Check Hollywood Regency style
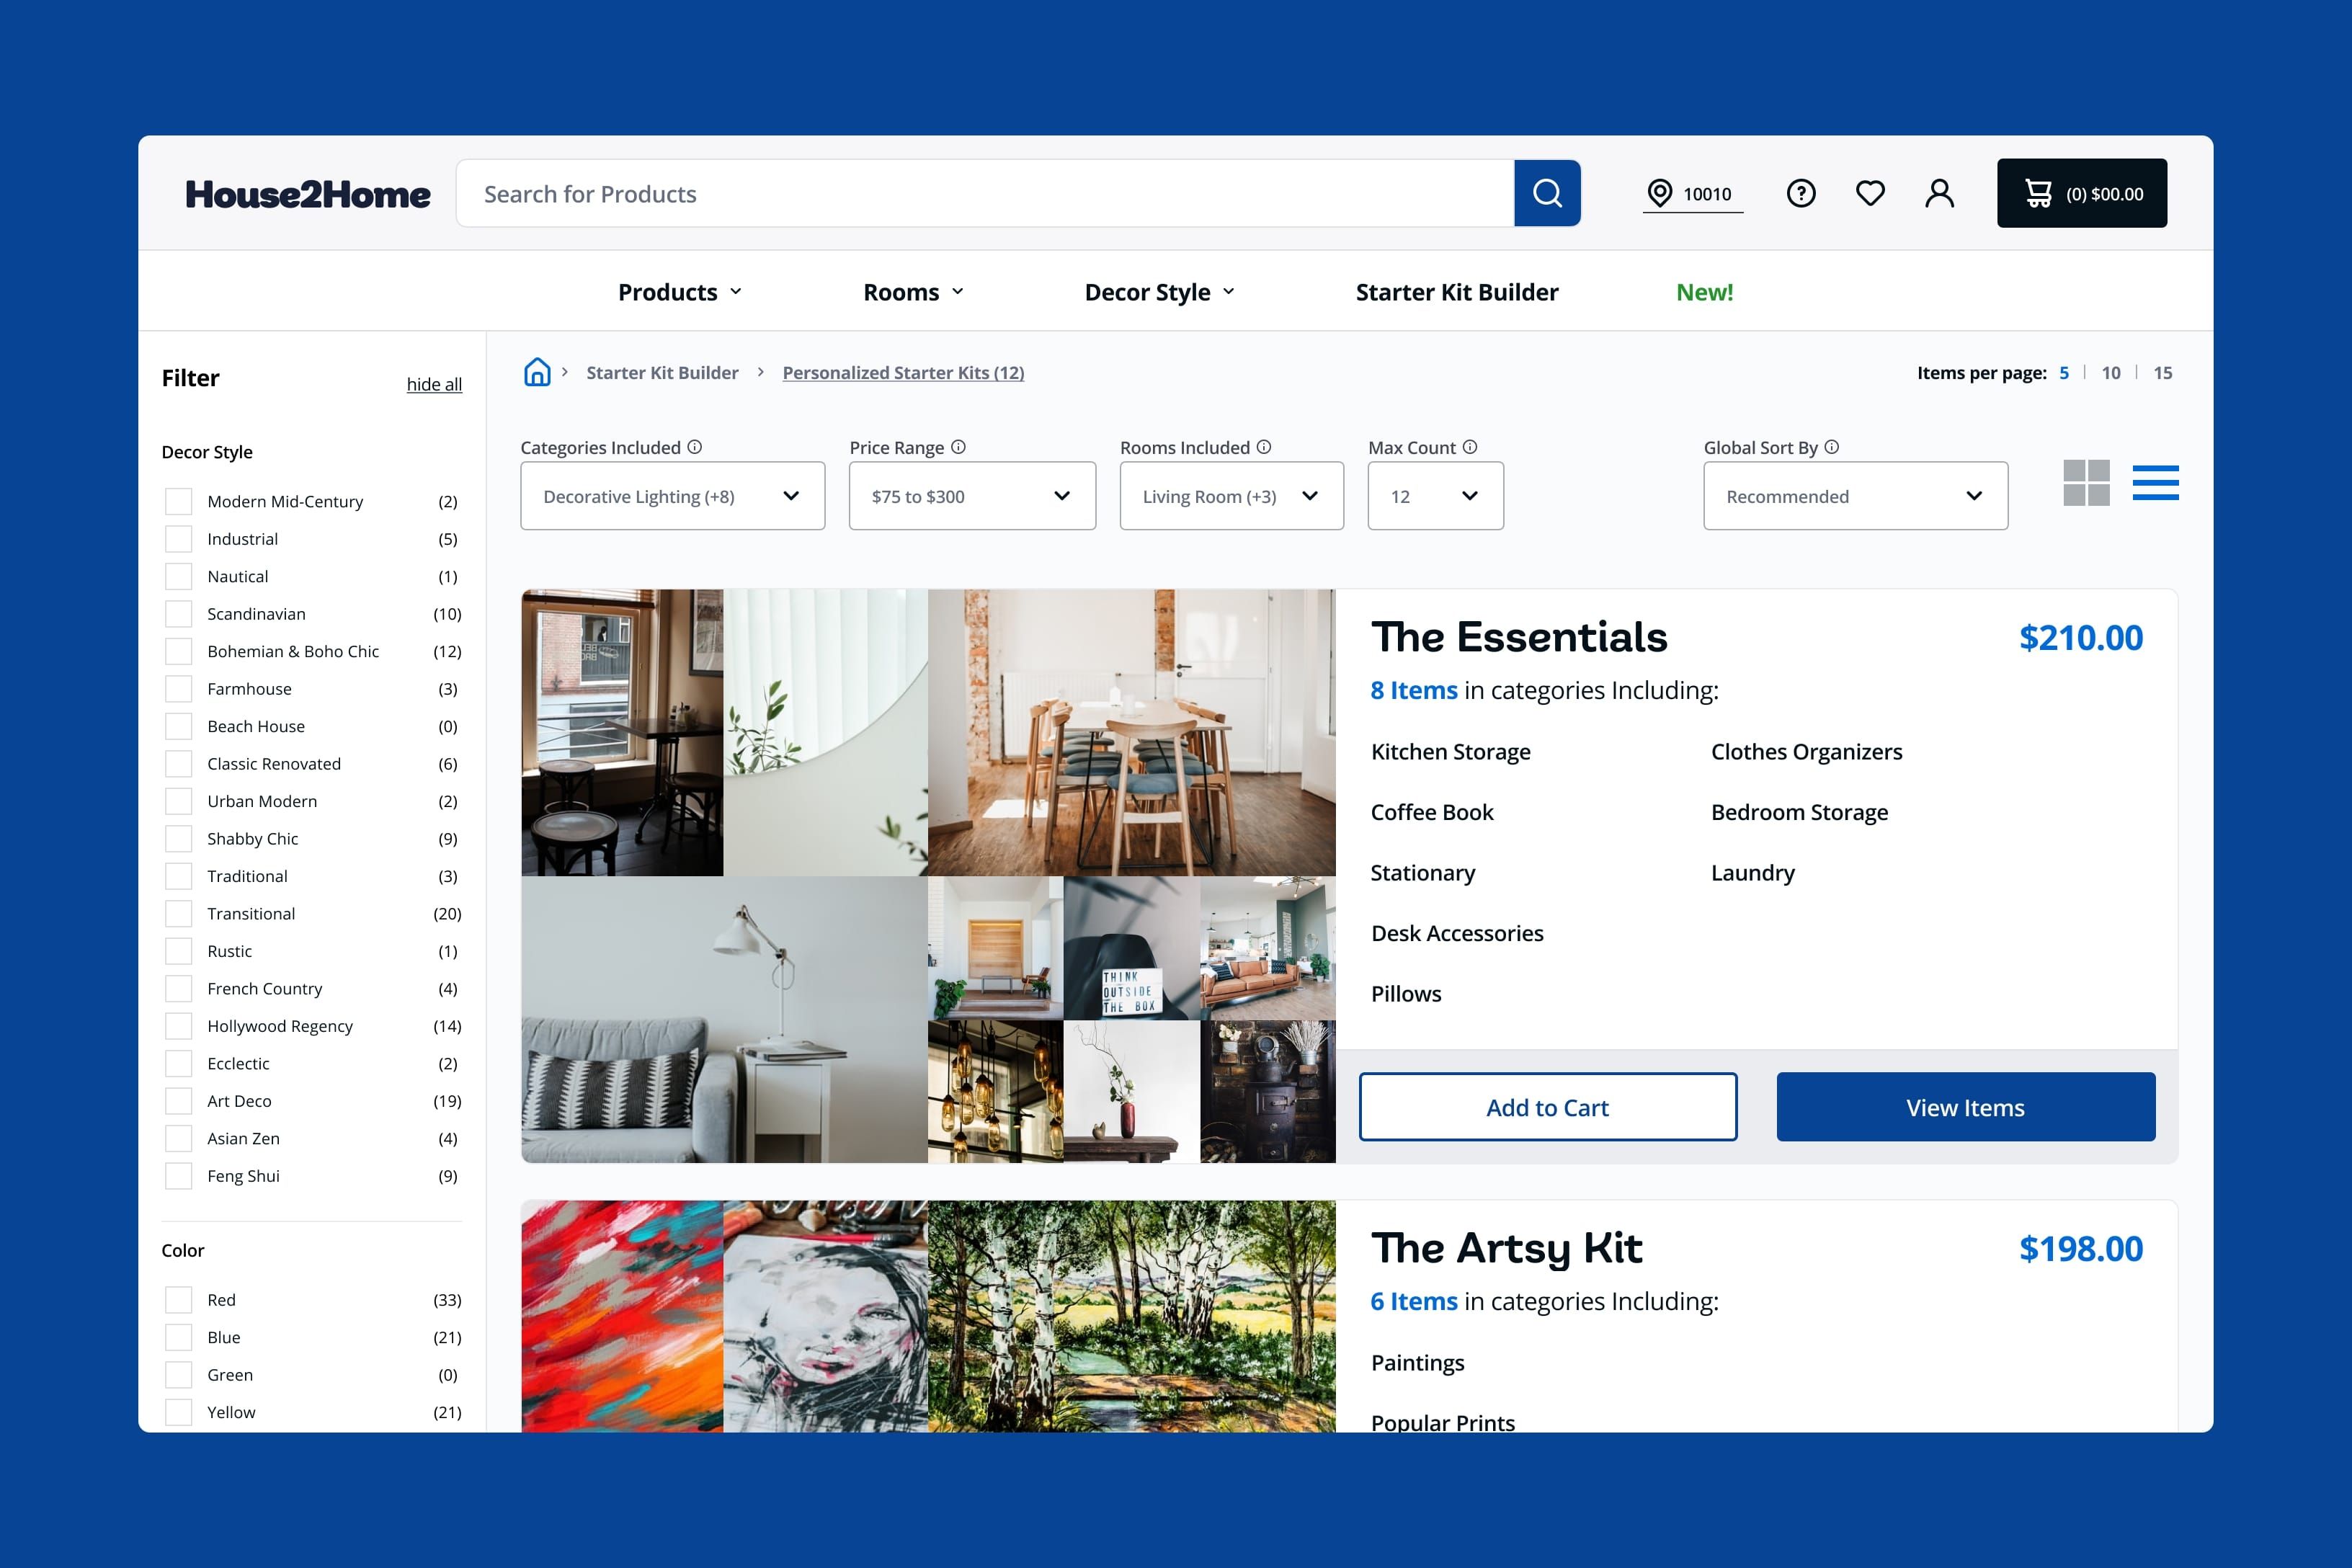Viewport: 2352px width, 1568px height. click(x=178, y=1026)
